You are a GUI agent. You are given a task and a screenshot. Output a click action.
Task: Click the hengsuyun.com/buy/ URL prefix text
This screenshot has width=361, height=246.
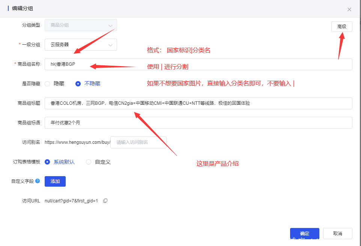point(77,142)
